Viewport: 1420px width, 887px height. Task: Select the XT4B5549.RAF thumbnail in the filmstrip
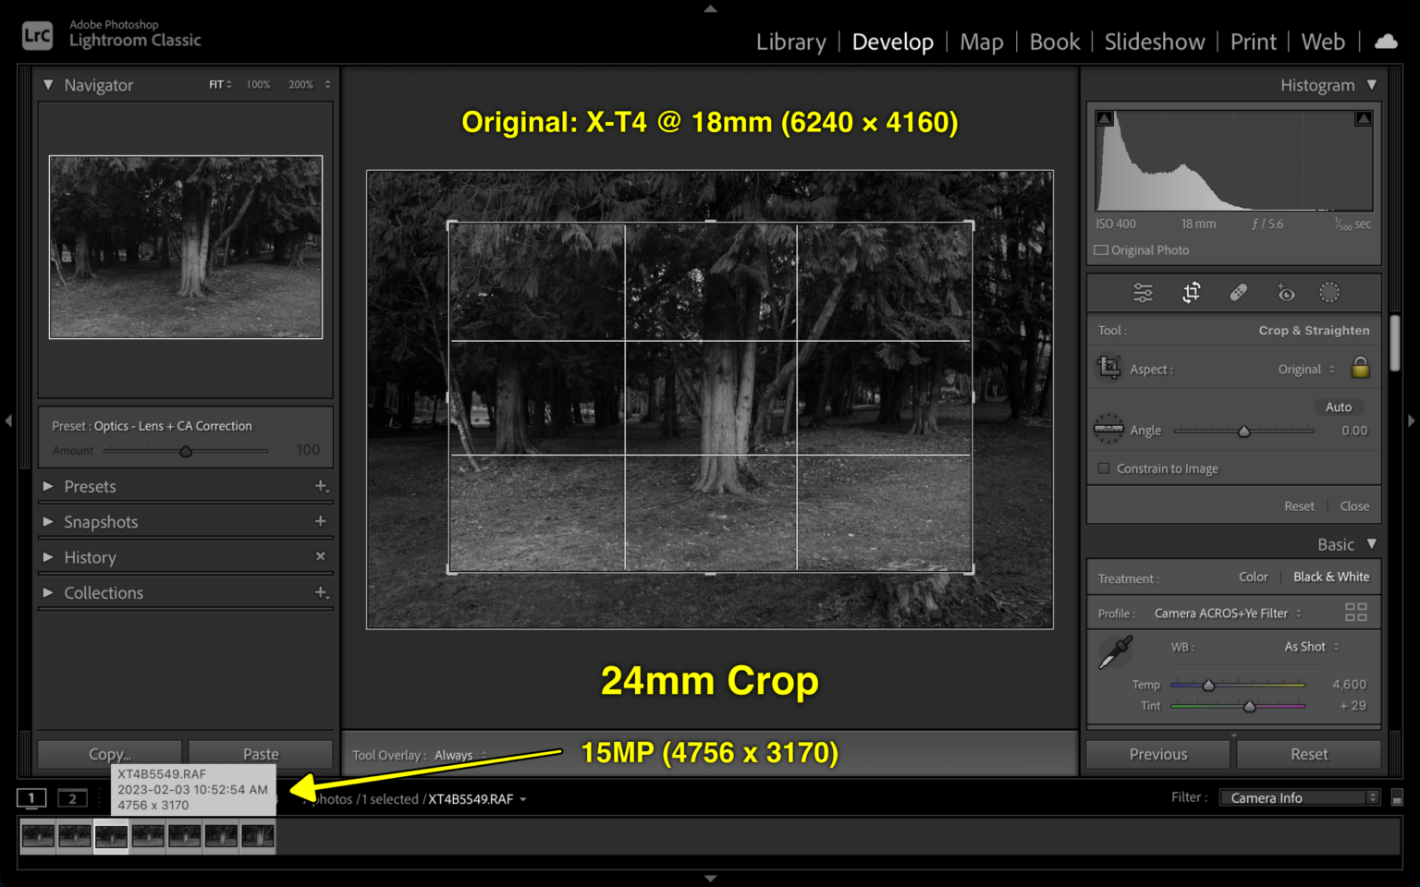pyautogui.click(x=111, y=834)
